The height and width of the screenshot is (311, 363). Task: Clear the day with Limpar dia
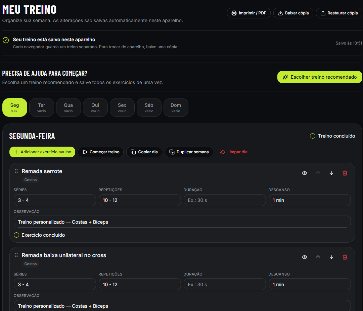pos(234,152)
